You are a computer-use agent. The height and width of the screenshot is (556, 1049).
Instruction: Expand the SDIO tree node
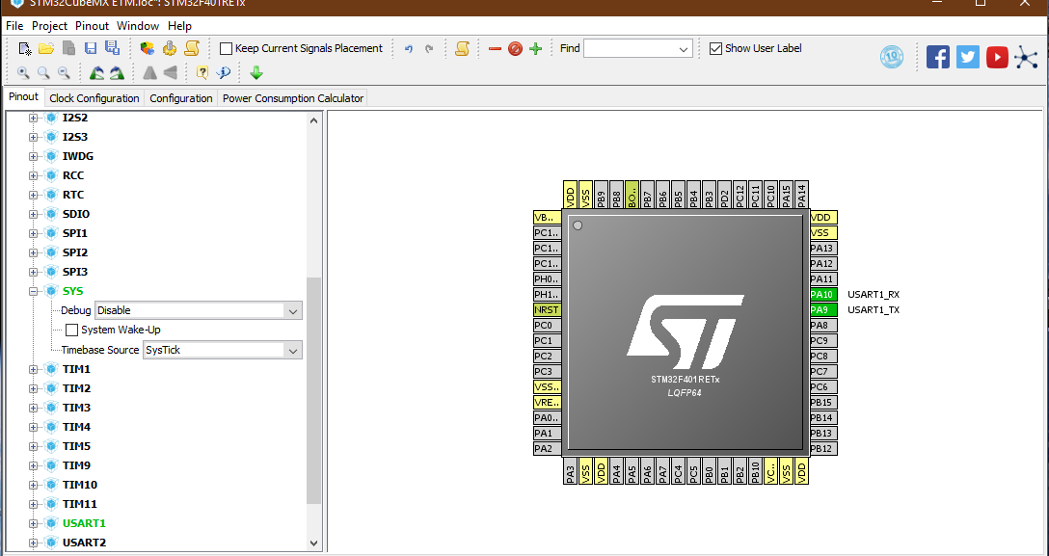coord(33,214)
